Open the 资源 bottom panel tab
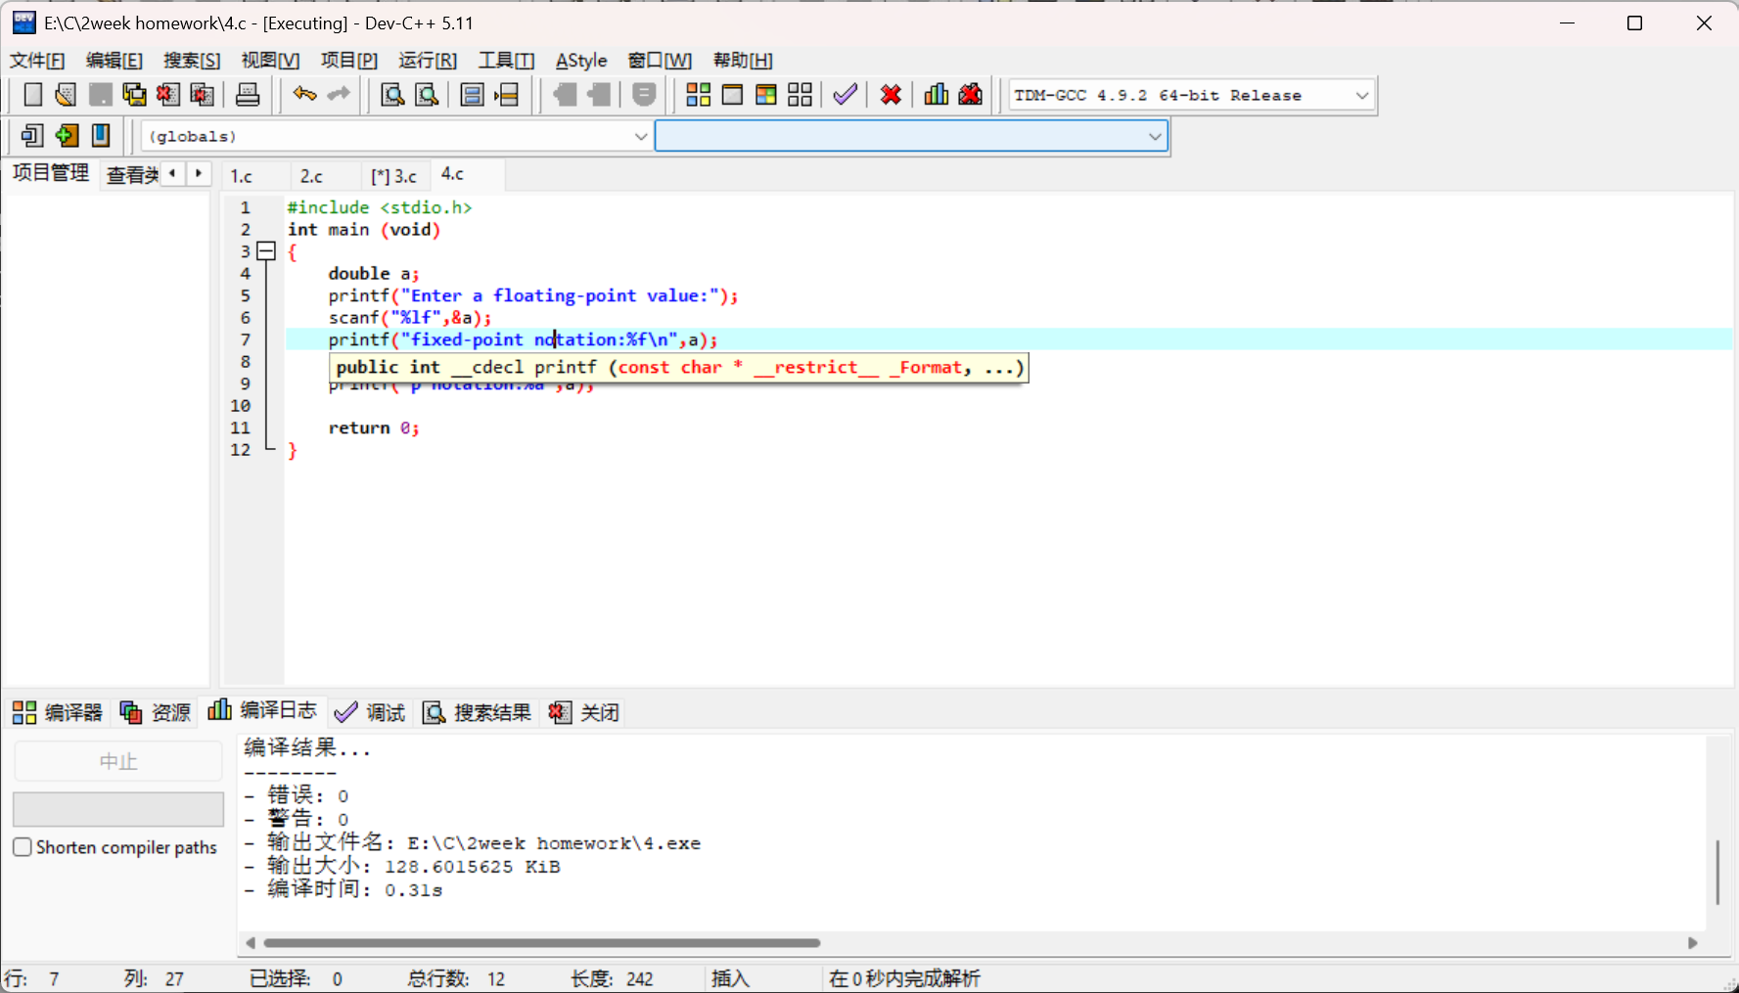Image resolution: width=1739 pixels, height=993 pixels. click(156, 712)
